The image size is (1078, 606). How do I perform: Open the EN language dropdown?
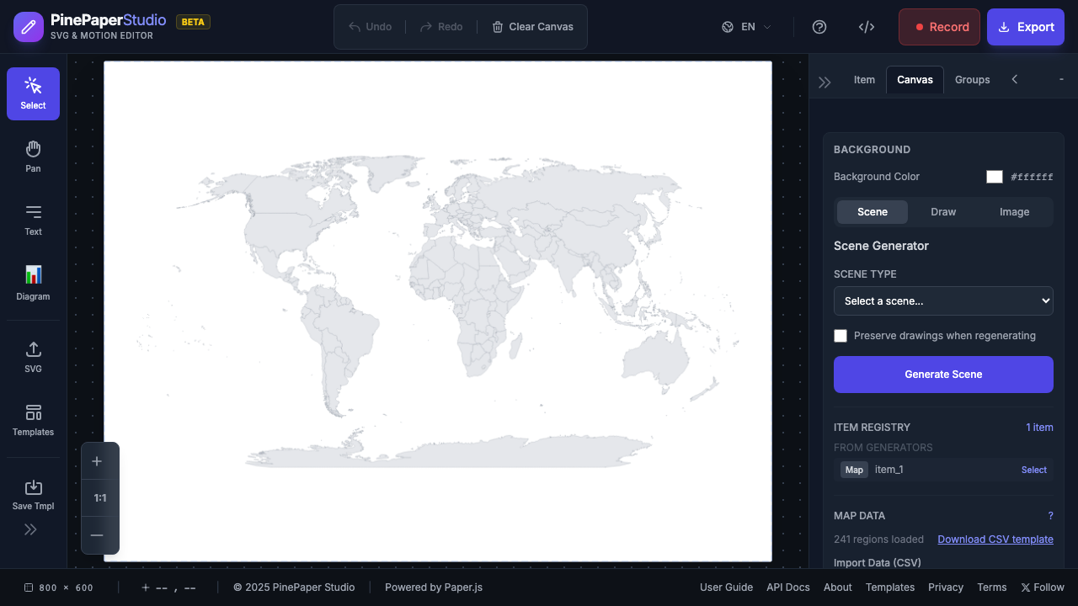[x=745, y=26]
